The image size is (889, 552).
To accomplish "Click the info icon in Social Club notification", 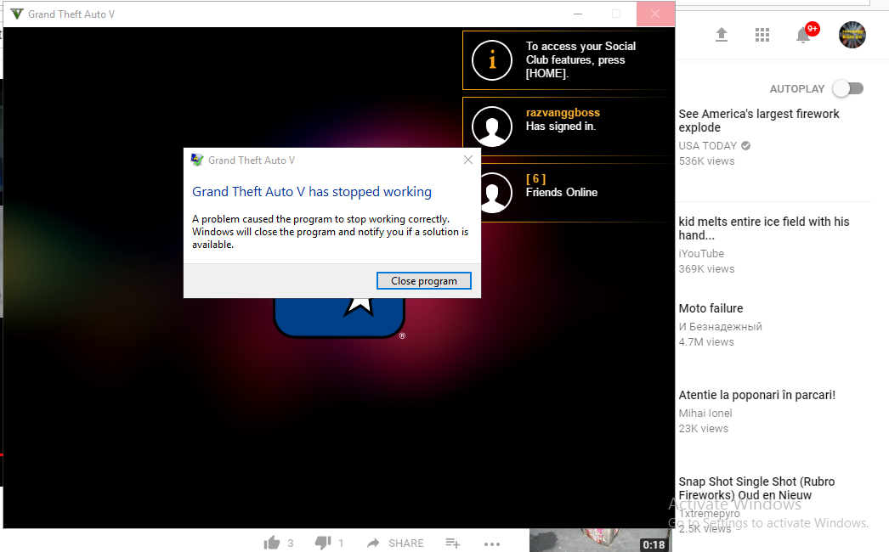I will [x=491, y=60].
